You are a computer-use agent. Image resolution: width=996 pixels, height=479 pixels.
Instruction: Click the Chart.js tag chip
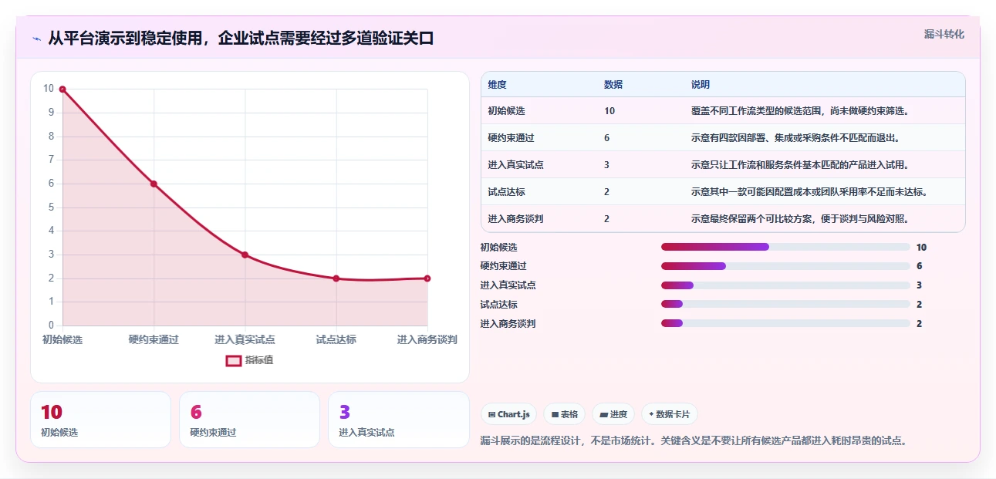pyautogui.click(x=508, y=414)
